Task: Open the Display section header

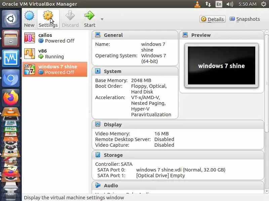Action: (x=178, y=125)
